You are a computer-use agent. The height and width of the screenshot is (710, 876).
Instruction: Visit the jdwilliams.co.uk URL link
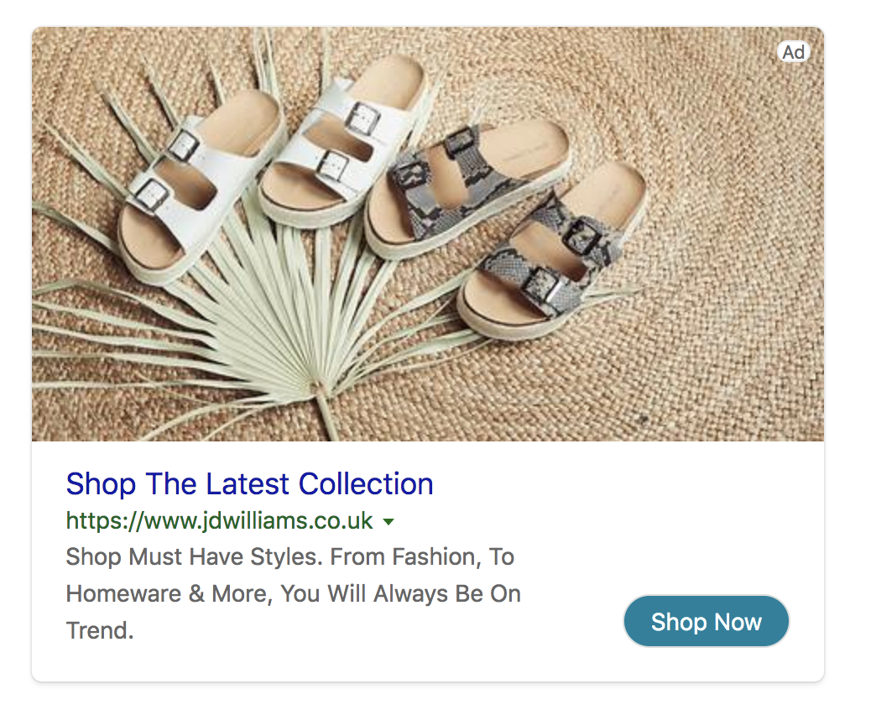click(219, 520)
